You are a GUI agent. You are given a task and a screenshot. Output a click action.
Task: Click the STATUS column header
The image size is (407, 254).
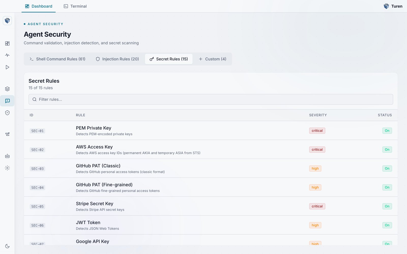pyautogui.click(x=385, y=115)
